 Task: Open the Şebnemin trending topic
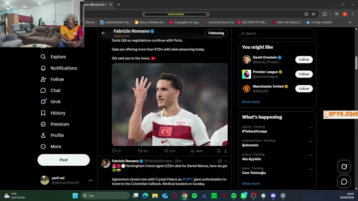coord(250,145)
